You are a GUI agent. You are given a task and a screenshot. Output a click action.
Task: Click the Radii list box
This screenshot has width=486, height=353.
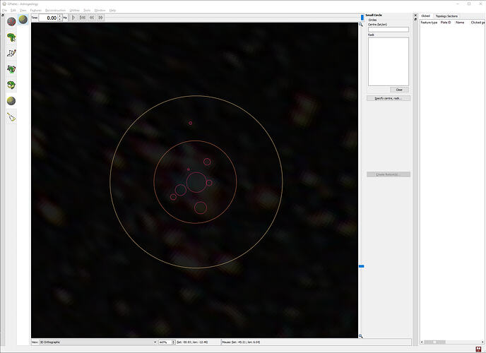point(389,61)
